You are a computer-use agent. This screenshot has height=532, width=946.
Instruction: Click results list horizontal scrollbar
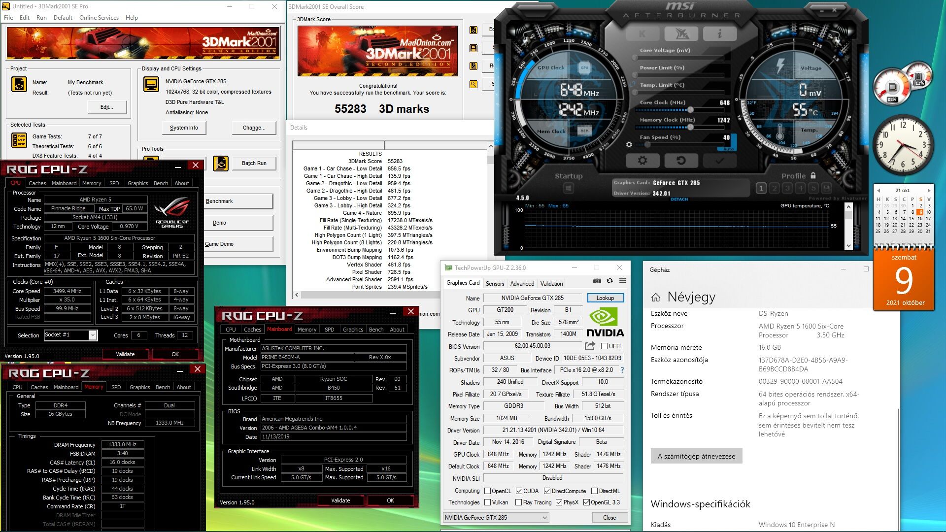click(x=371, y=295)
